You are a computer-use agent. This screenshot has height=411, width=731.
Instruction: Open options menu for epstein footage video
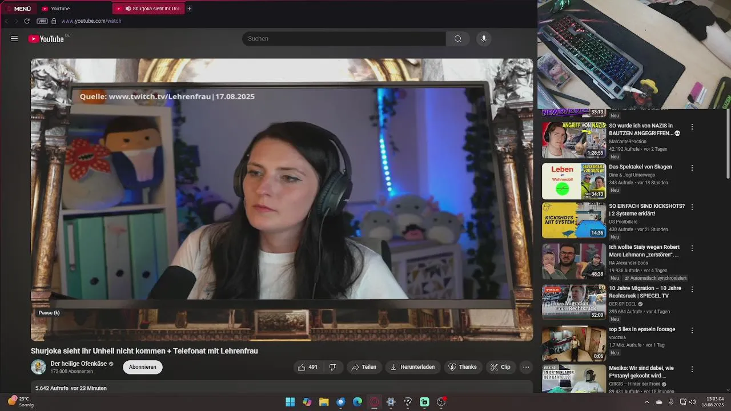point(692,331)
